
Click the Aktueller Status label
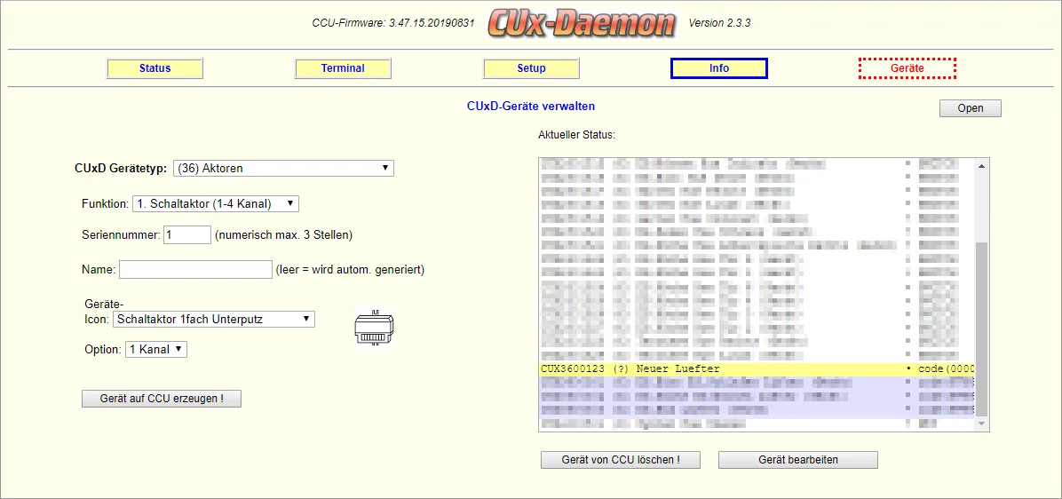pyautogui.click(x=576, y=135)
